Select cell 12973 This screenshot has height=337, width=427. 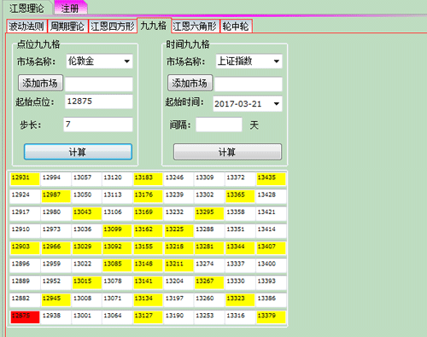coord(56,230)
